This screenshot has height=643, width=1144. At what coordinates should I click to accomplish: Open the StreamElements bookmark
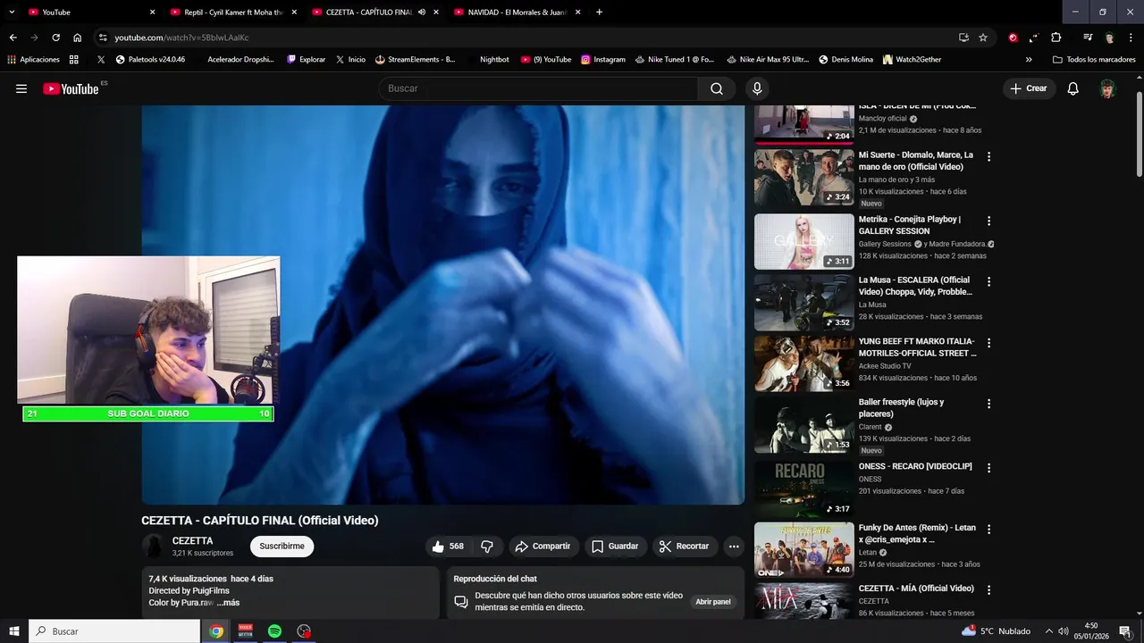[416, 60]
